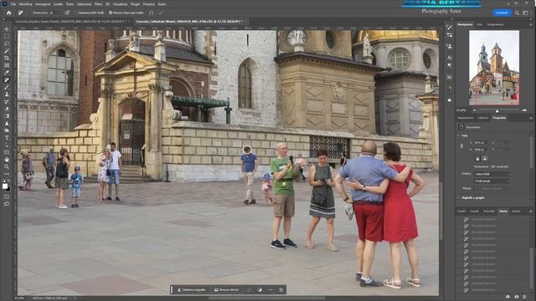
Task: Select the History Brush tool
Action: tap(7, 102)
